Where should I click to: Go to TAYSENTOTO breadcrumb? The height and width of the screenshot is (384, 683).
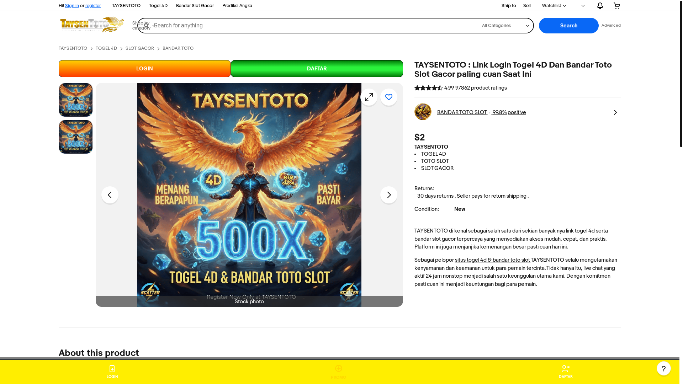click(x=73, y=48)
